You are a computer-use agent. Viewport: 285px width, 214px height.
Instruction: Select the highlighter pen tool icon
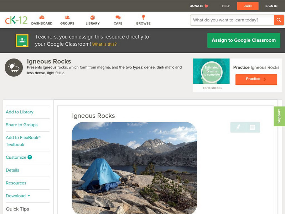point(238,127)
